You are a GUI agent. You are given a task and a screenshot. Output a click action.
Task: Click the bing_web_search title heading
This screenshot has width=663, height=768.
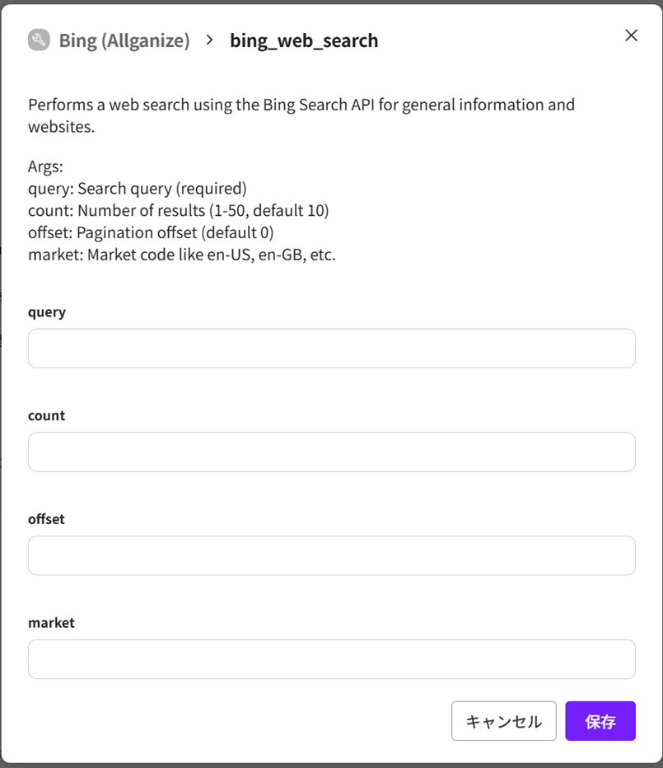(x=304, y=40)
